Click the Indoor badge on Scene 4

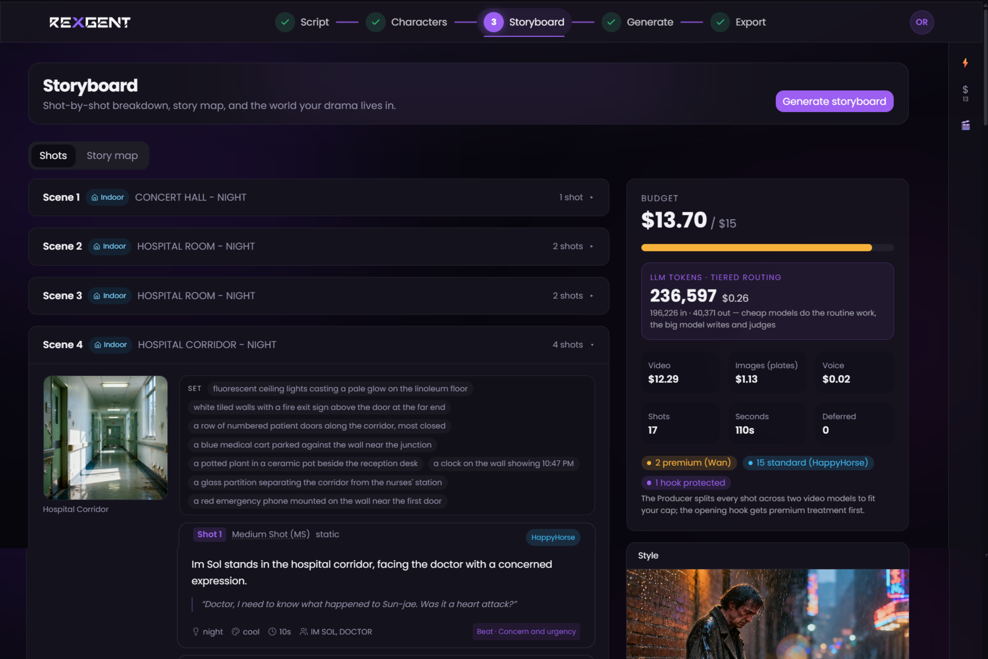coord(110,345)
